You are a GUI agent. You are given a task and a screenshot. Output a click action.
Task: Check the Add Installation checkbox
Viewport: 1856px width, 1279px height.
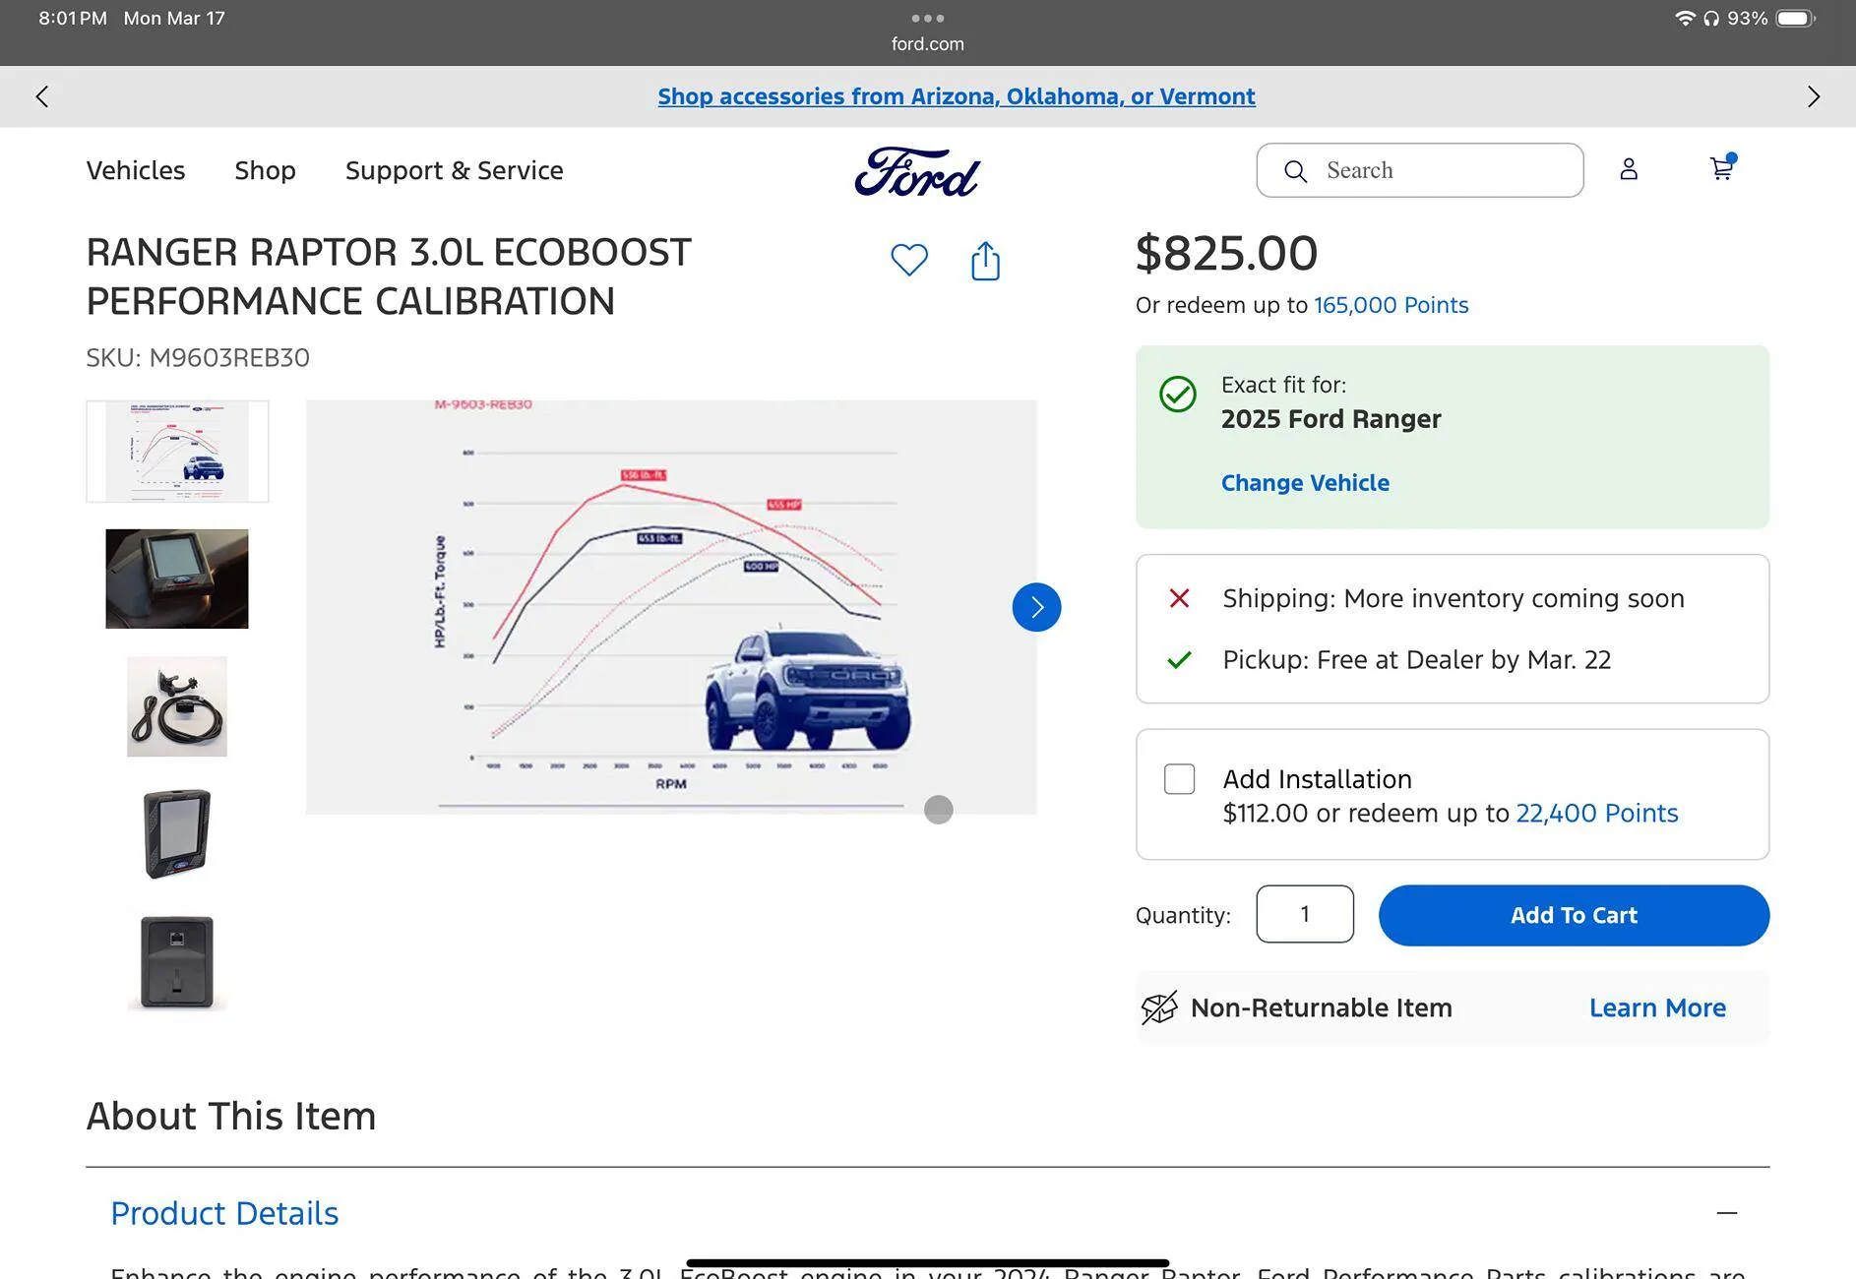[1179, 779]
